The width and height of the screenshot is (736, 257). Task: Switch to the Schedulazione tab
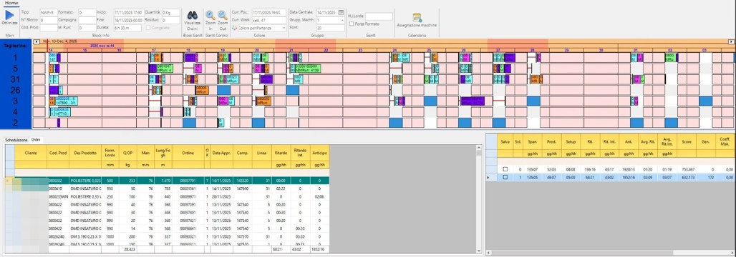click(16, 140)
